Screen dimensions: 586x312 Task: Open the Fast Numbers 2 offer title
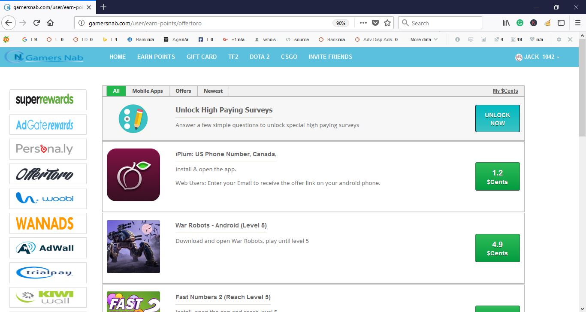(x=223, y=297)
